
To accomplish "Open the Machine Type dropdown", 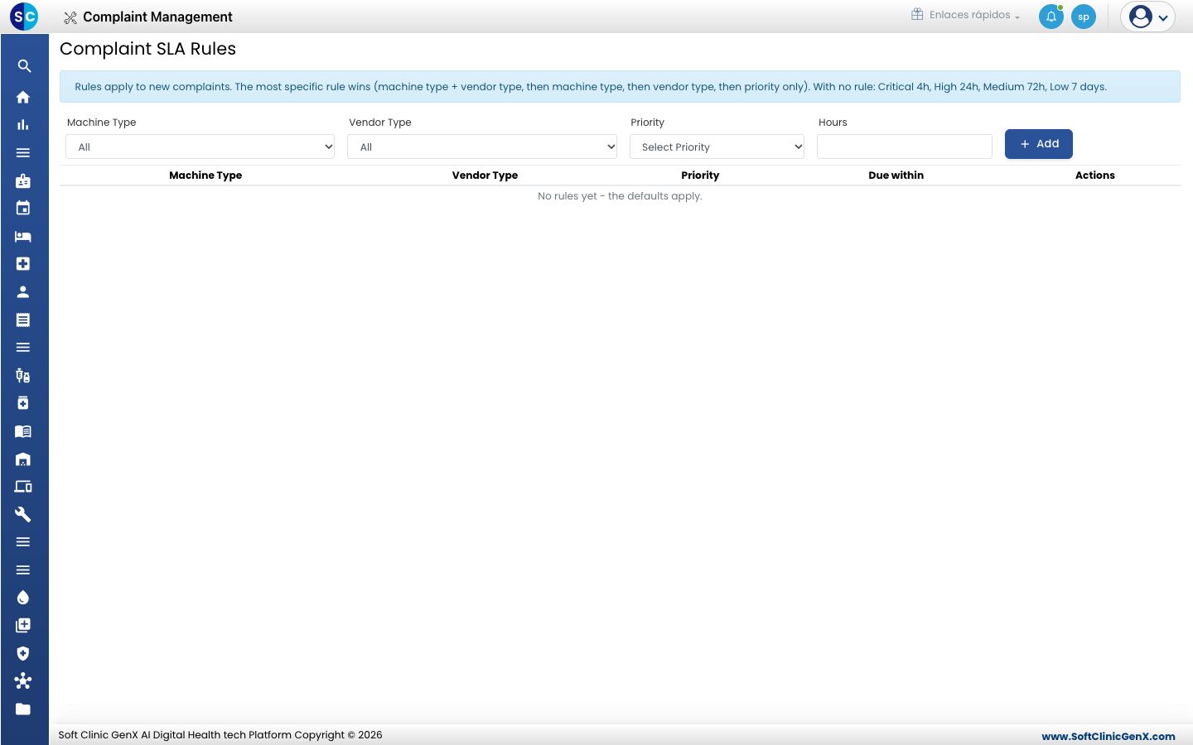I will (x=200, y=147).
